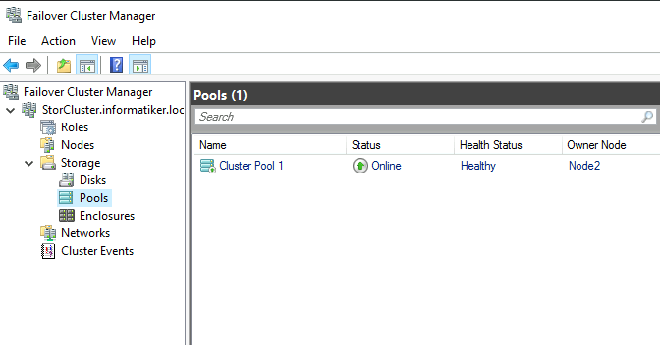Click the Cluster Events icon
This screenshot has width=660, height=345.
[48, 251]
